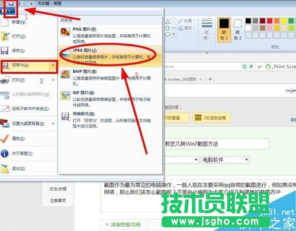Open the 填充 fill dropdown
The width and height of the screenshot is (296, 231).
tap(186, 28)
